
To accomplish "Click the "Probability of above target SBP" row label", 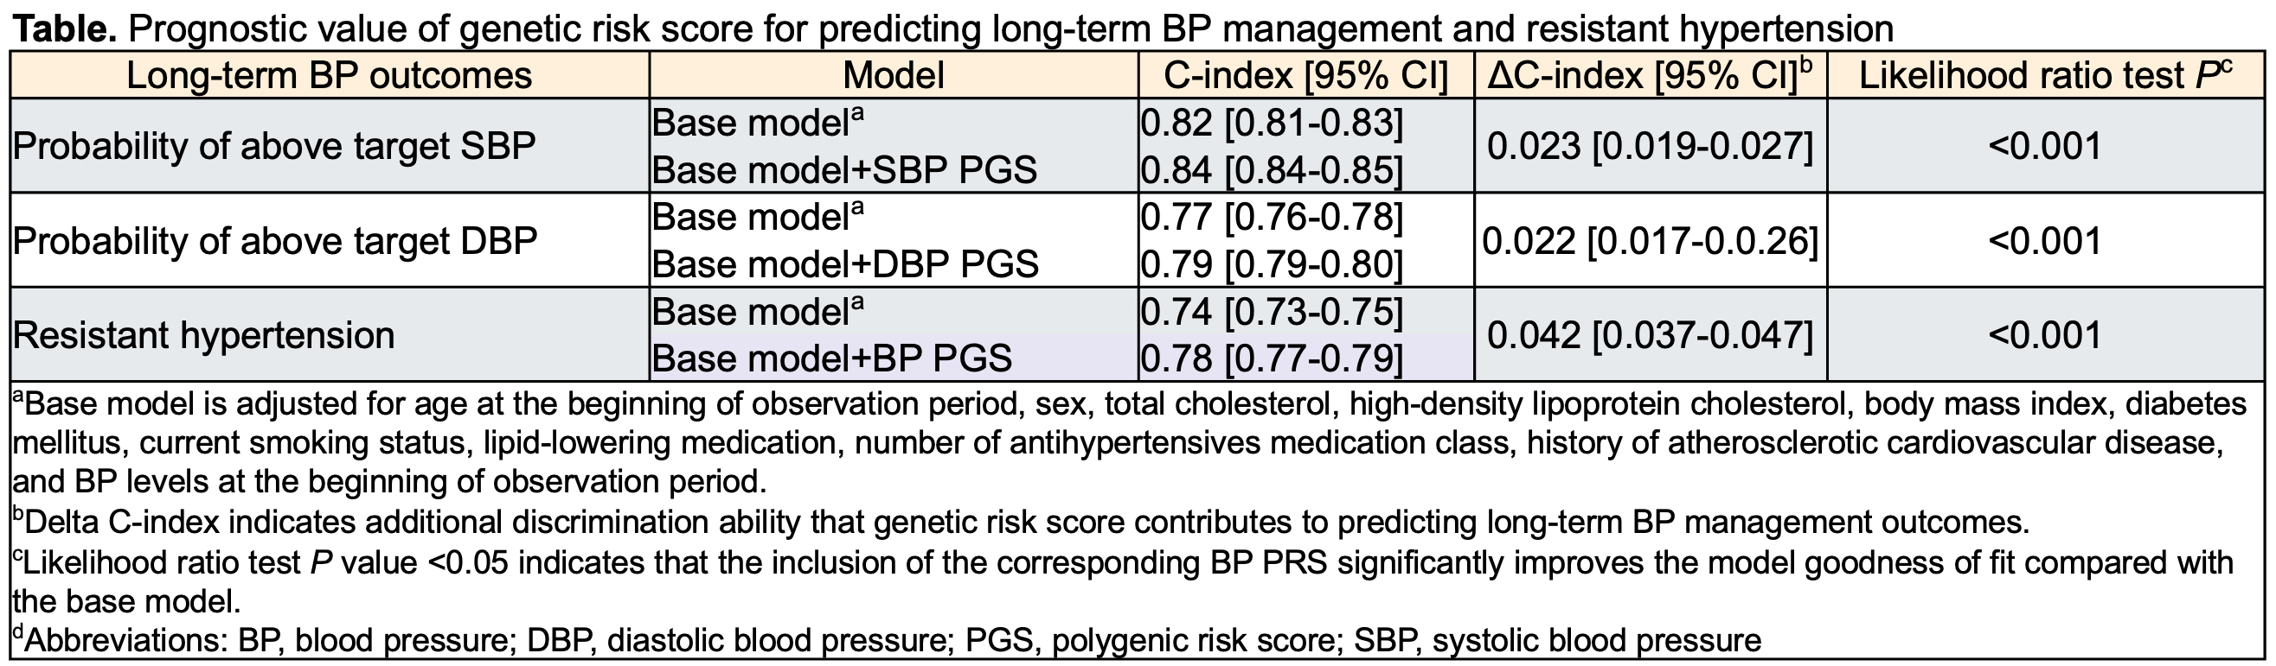I will point(274,145).
